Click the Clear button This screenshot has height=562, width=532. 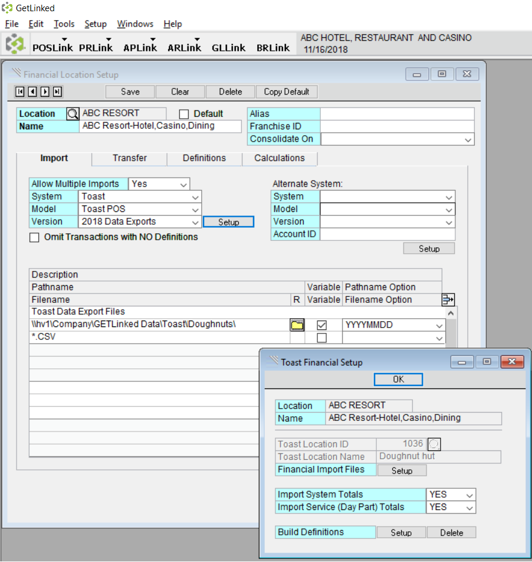click(x=180, y=92)
